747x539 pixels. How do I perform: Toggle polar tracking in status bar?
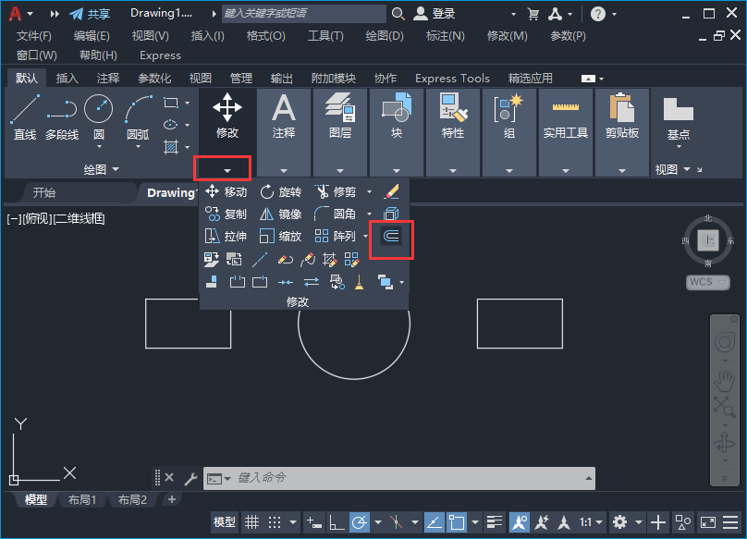(x=360, y=522)
